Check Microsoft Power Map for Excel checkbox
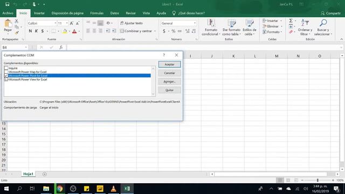345x194 pixels. [6, 72]
